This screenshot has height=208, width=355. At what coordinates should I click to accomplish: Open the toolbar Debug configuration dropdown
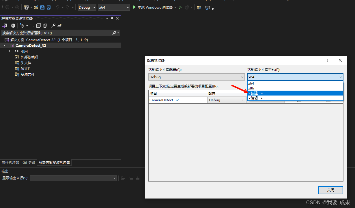tap(87, 7)
